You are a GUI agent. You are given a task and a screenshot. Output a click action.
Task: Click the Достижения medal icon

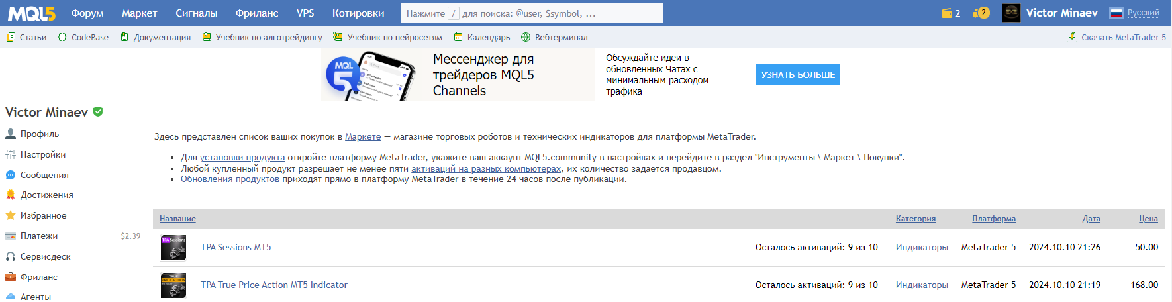[11, 195]
